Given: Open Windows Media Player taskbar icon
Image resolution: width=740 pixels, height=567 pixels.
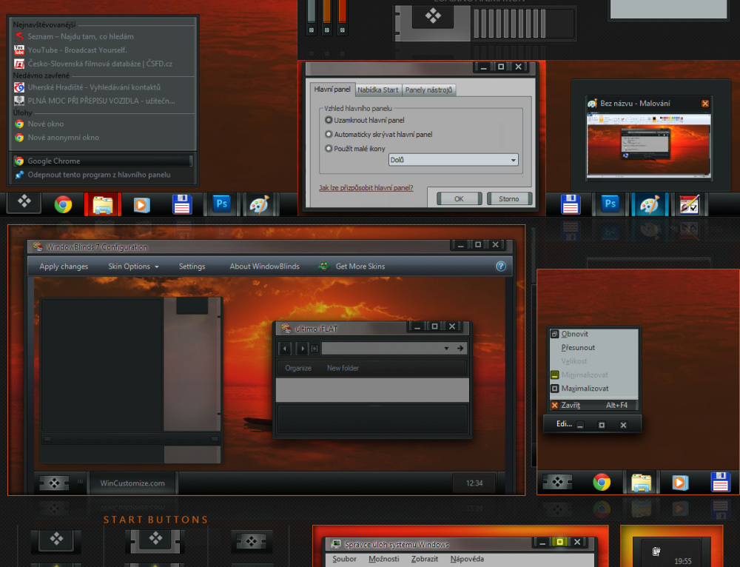Looking at the screenshot, I should (x=141, y=204).
